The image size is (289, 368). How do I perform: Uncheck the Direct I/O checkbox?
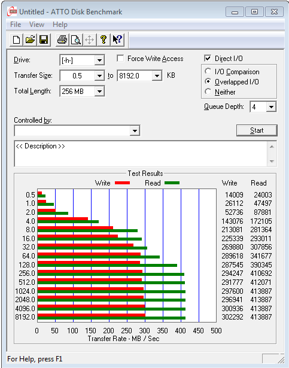[208, 58]
